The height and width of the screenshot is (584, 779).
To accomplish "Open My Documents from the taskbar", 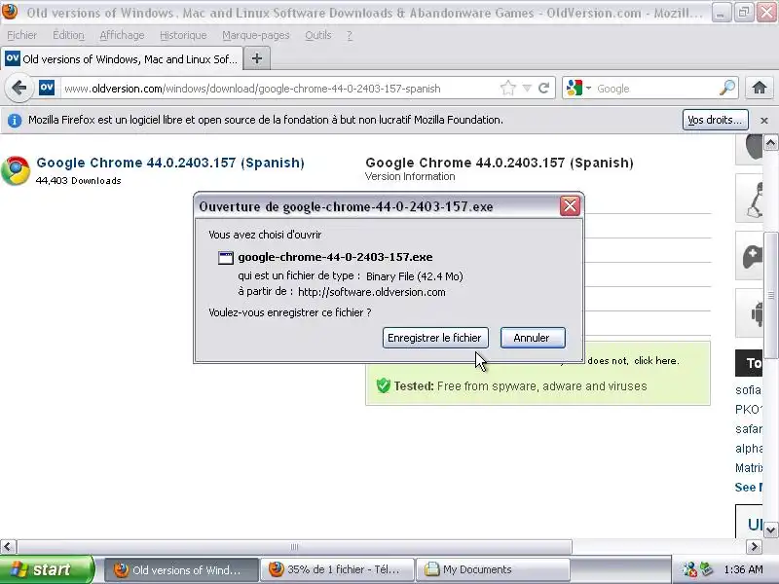I will tap(493, 569).
